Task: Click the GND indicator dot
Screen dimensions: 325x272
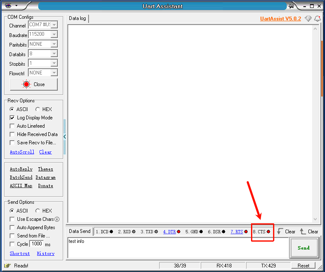Action: [201, 232]
